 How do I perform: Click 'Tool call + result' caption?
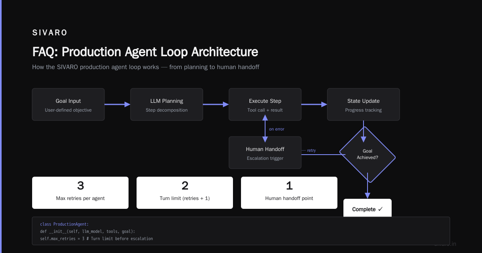click(x=265, y=110)
